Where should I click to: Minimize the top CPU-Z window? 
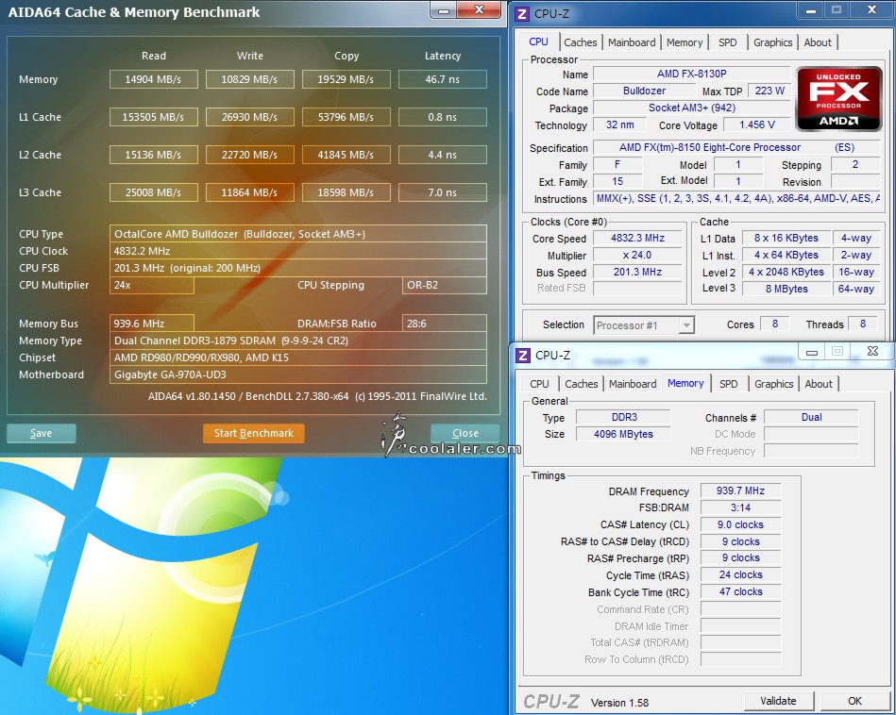point(810,11)
